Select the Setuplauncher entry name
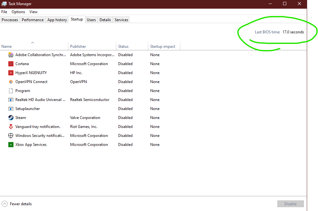Screen dimensions: 318x211 pyautogui.click(x=28, y=109)
